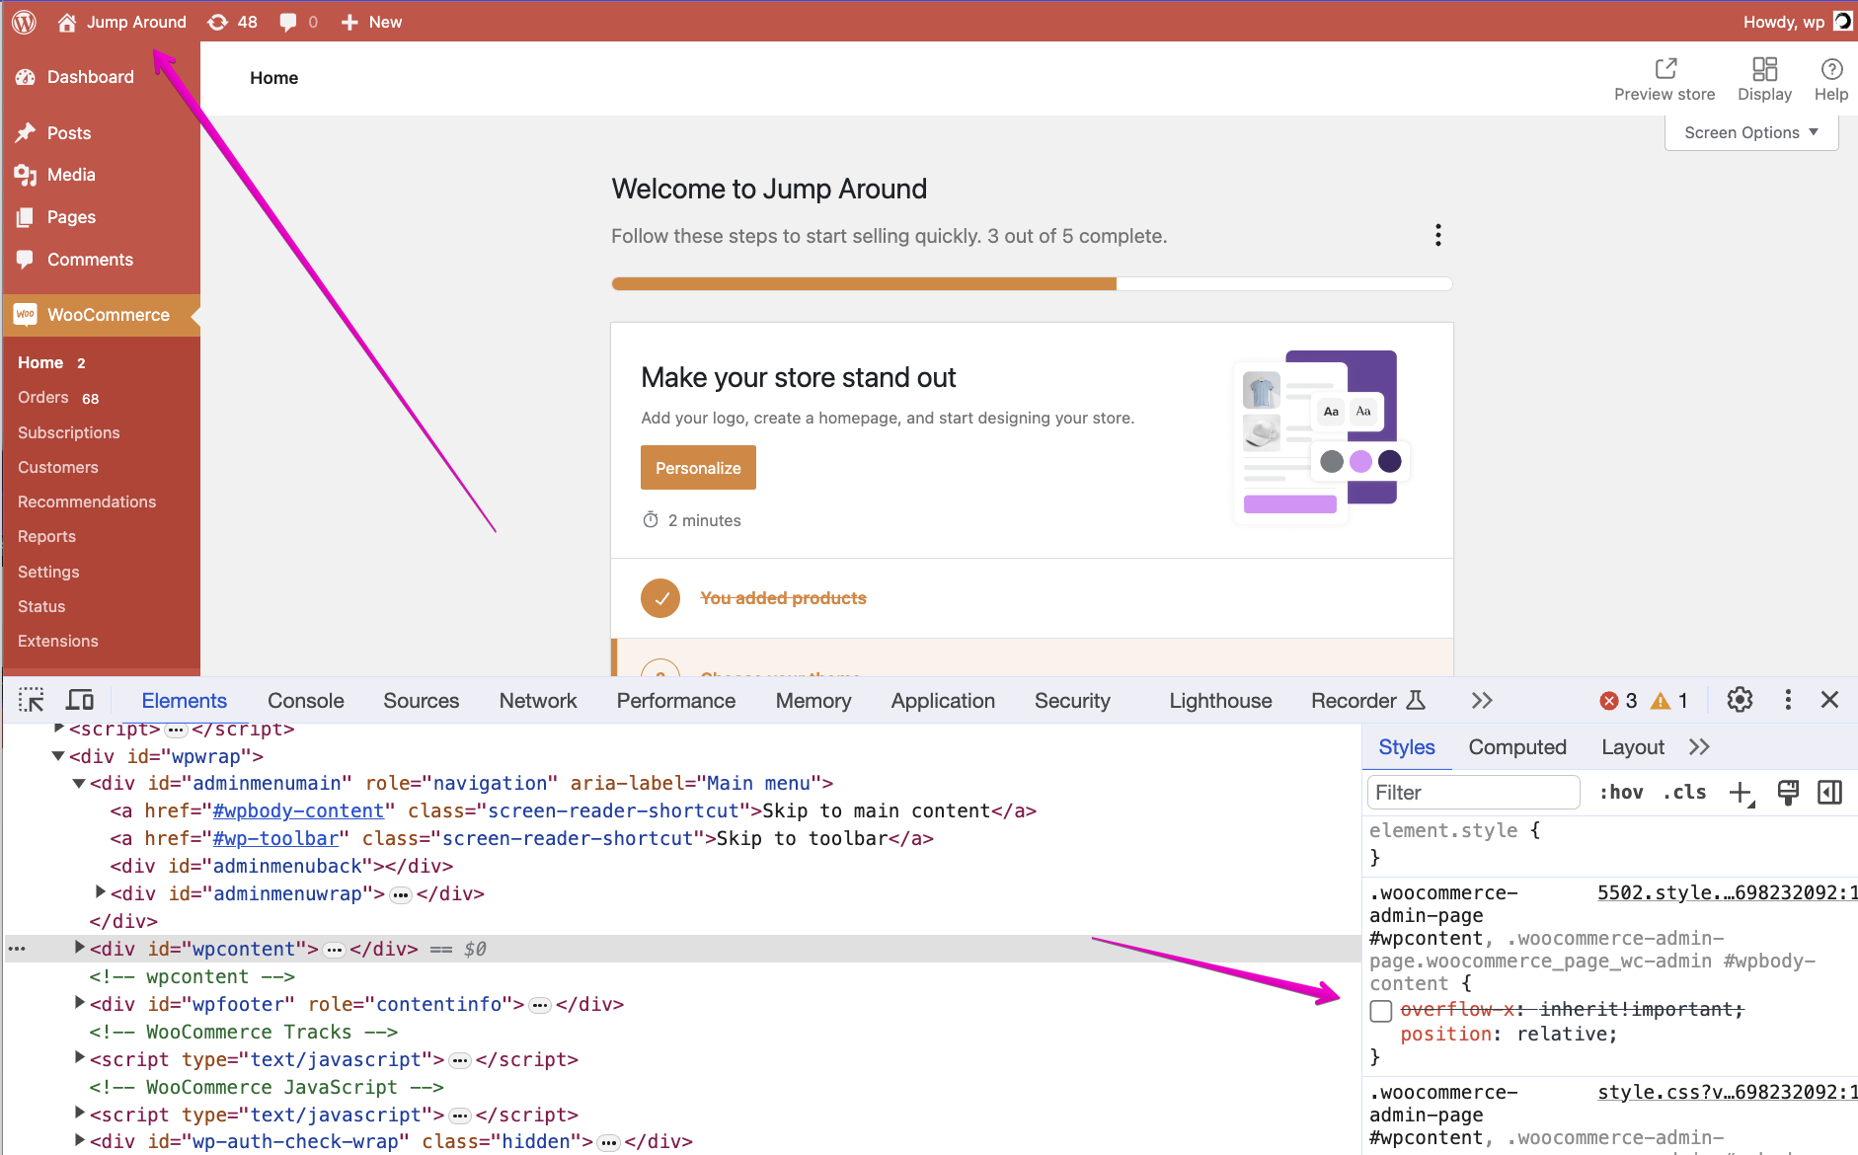This screenshot has width=1858, height=1155.
Task: Click the setup progress bar
Action: (1031, 283)
